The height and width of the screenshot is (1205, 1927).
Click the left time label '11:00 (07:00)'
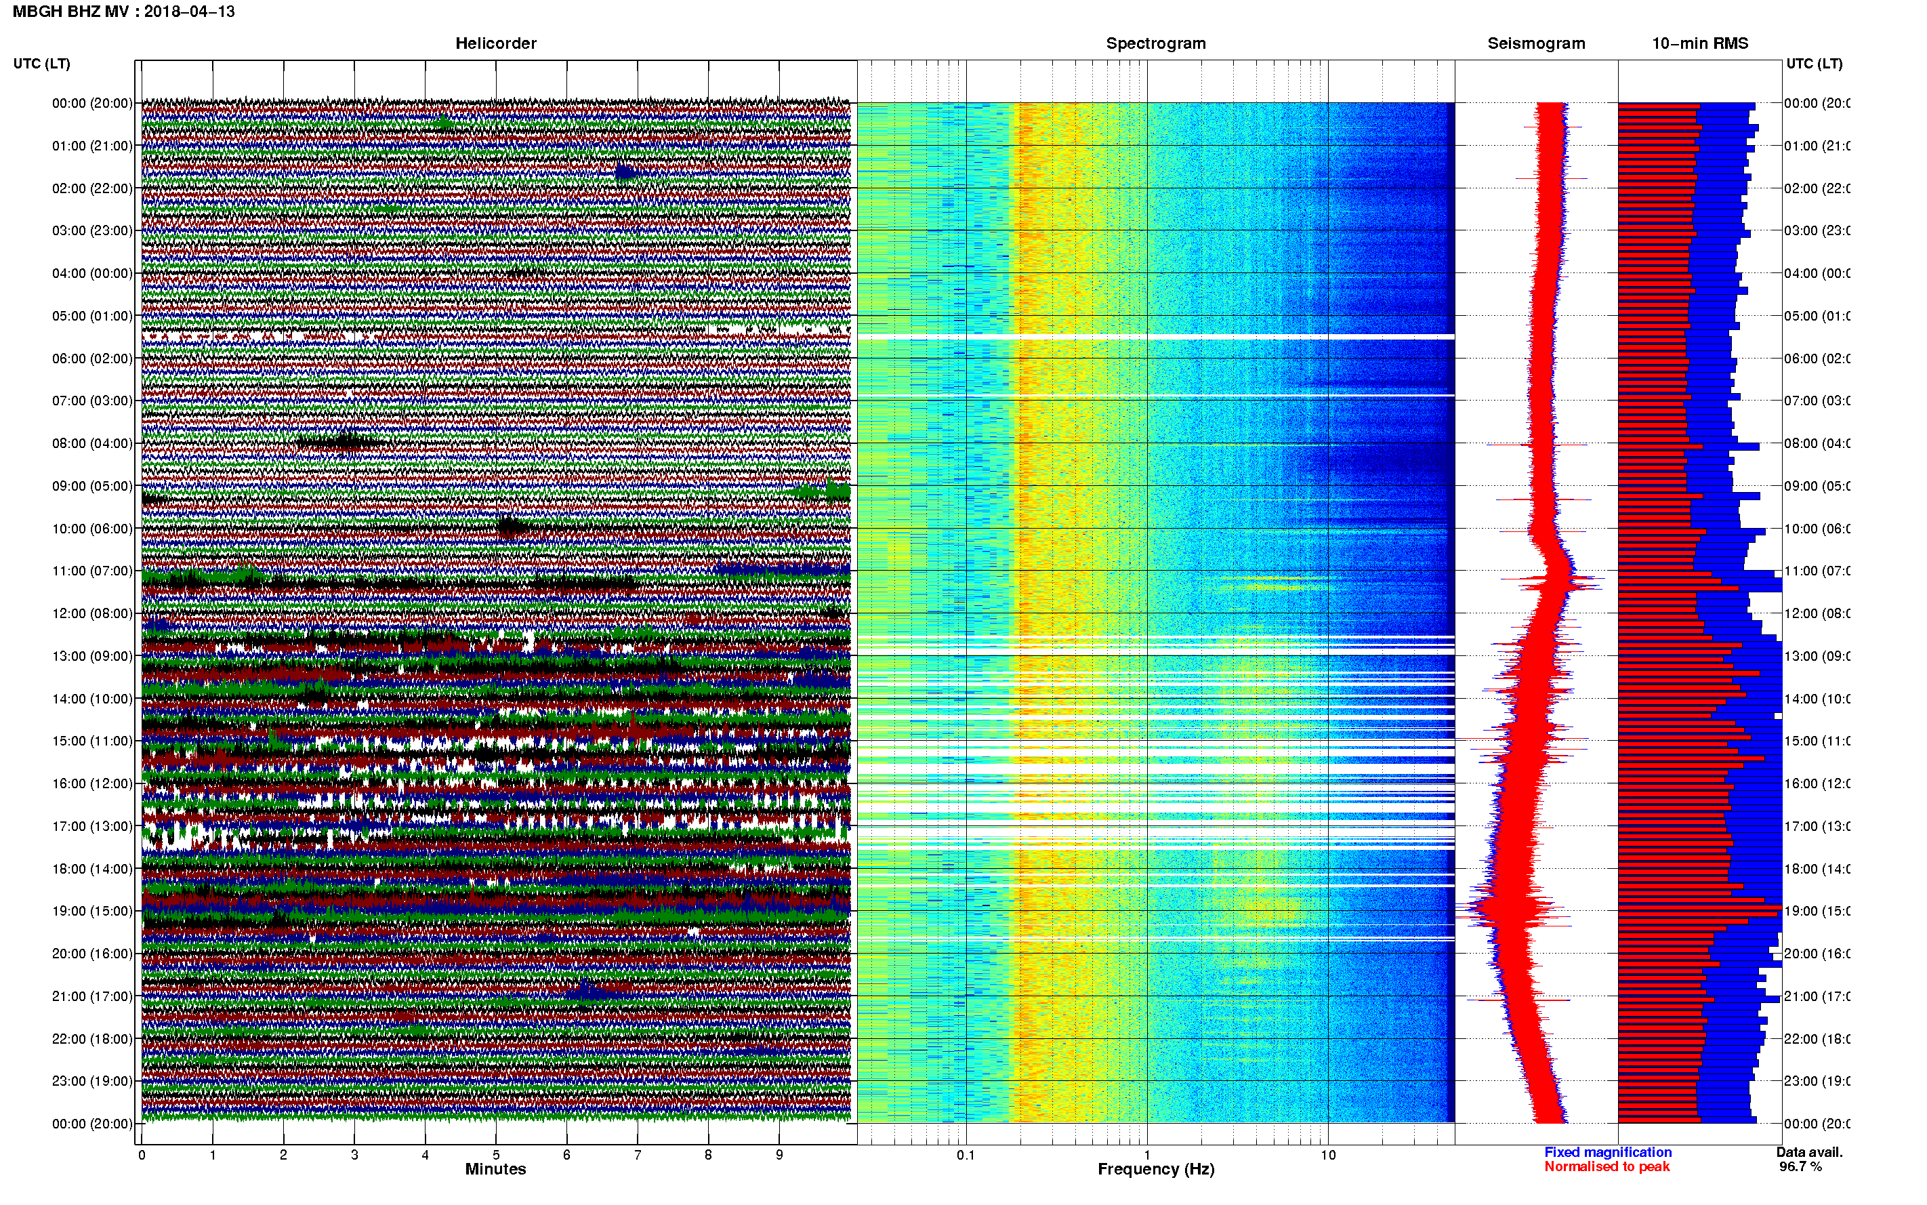point(92,571)
